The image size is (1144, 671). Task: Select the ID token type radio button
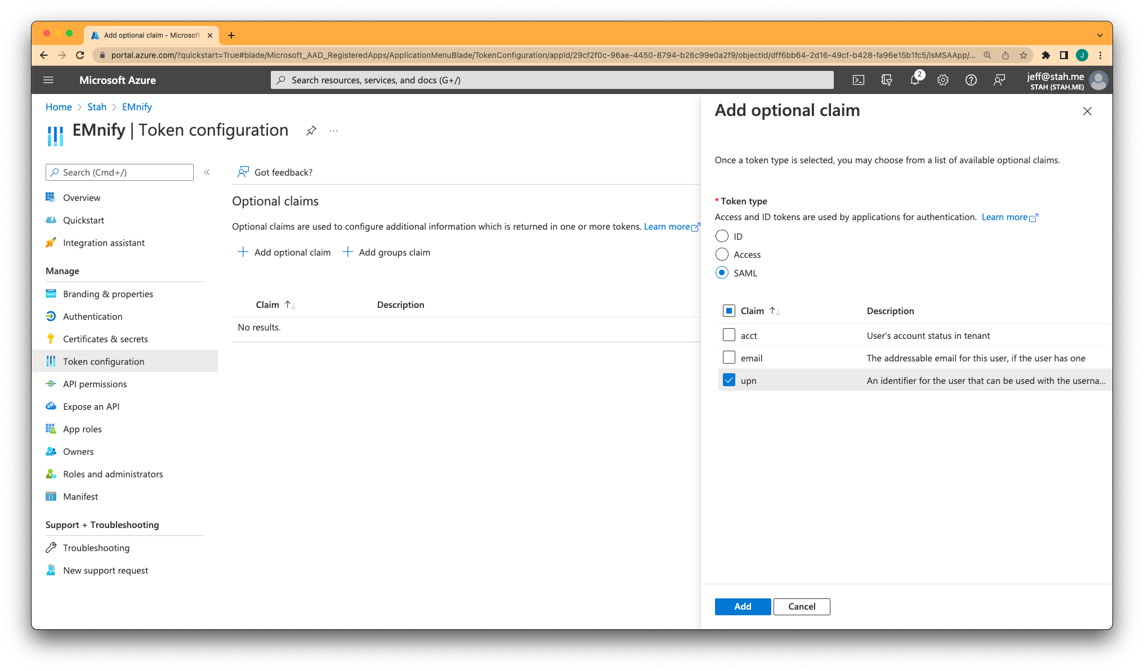coord(722,236)
